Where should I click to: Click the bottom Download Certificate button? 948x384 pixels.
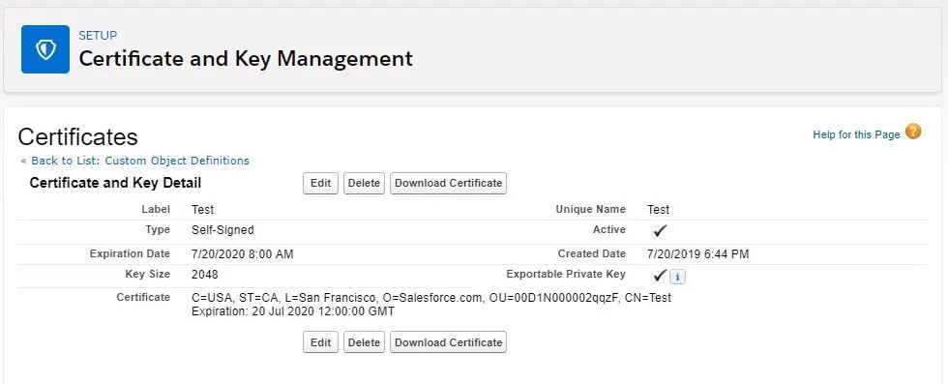448,342
